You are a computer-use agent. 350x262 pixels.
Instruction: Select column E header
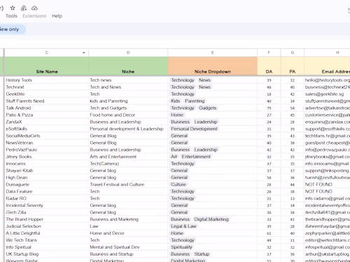point(213,52)
